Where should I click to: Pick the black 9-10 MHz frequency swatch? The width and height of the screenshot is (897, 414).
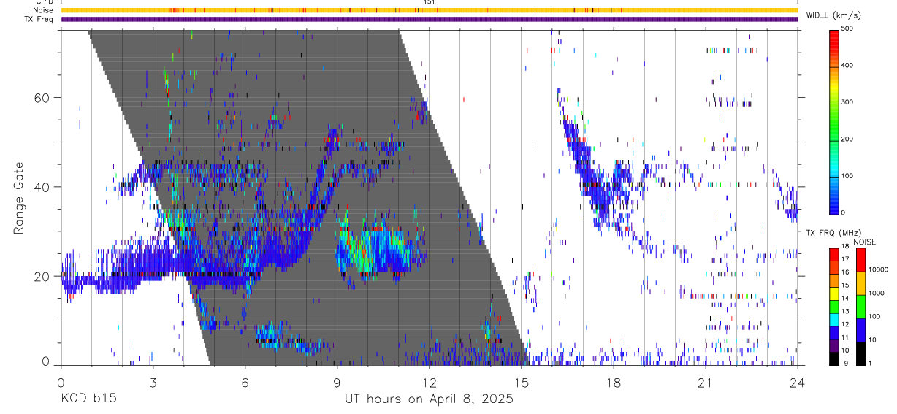[833, 359]
